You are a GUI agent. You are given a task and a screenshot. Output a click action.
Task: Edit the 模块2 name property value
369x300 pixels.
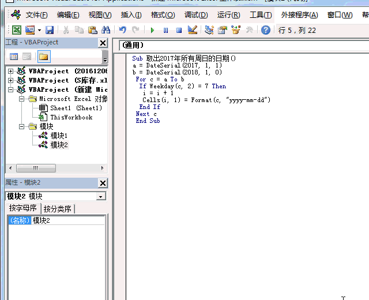coord(68,220)
